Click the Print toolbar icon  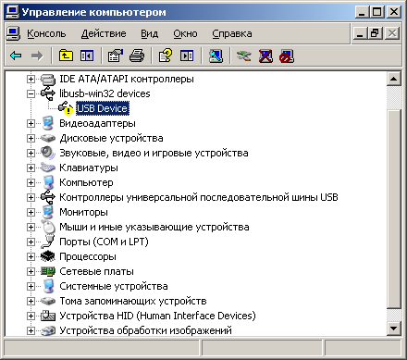(x=137, y=56)
